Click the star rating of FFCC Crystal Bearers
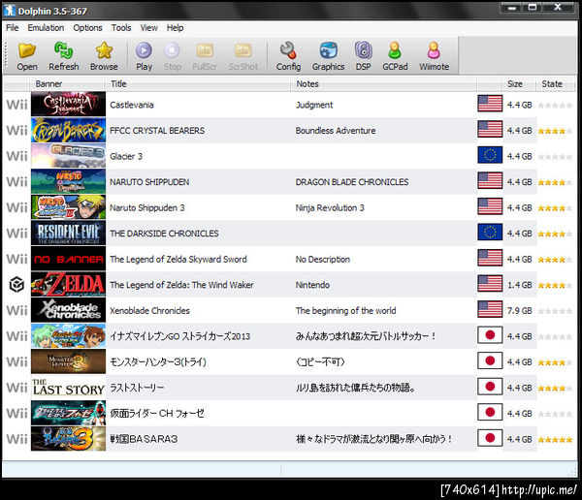Screen dimensions: 582x500 pyautogui.click(x=555, y=131)
